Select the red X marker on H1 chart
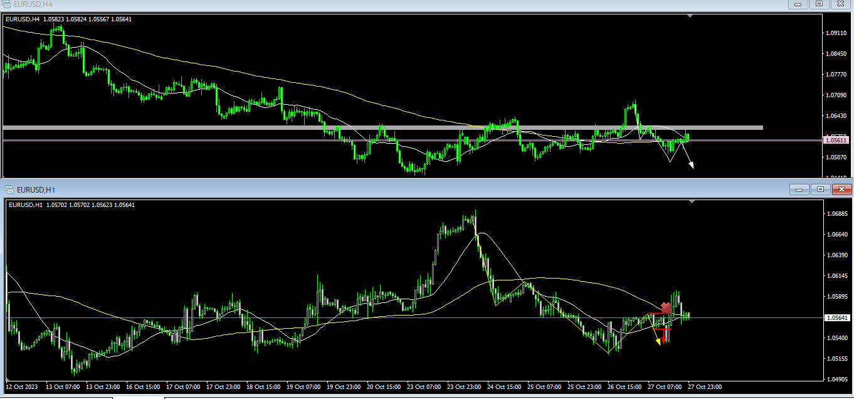The image size is (854, 399). click(666, 308)
